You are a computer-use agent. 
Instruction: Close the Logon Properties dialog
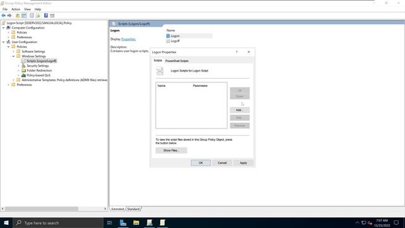coord(249,52)
